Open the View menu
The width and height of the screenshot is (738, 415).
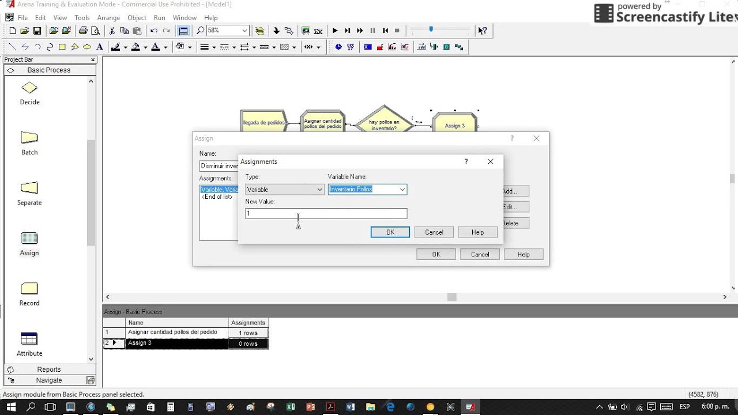coord(60,18)
